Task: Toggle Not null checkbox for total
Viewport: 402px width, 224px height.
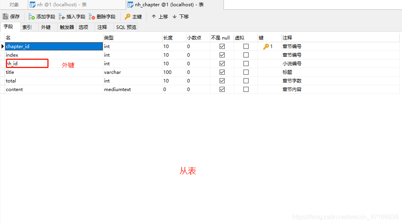Action: click(222, 81)
